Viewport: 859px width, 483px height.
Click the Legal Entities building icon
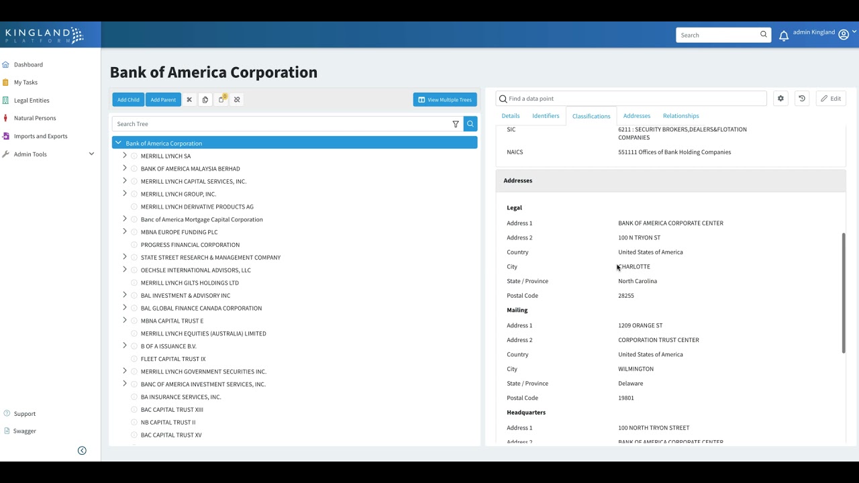coord(6,101)
